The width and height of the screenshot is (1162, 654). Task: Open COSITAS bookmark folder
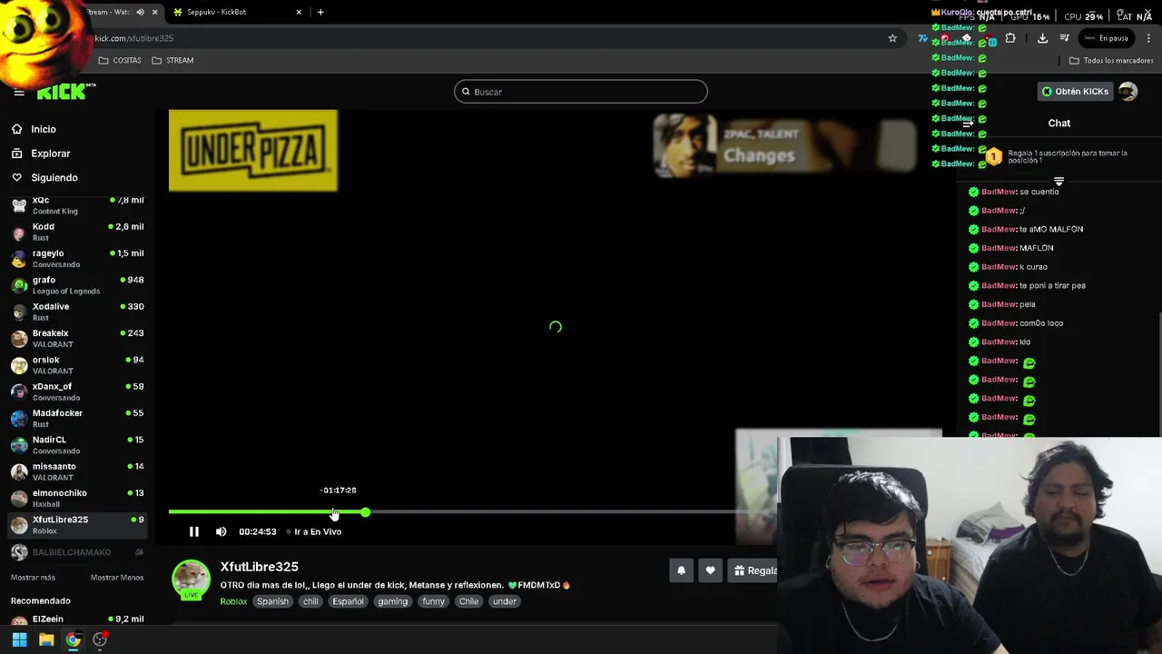pyautogui.click(x=120, y=60)
